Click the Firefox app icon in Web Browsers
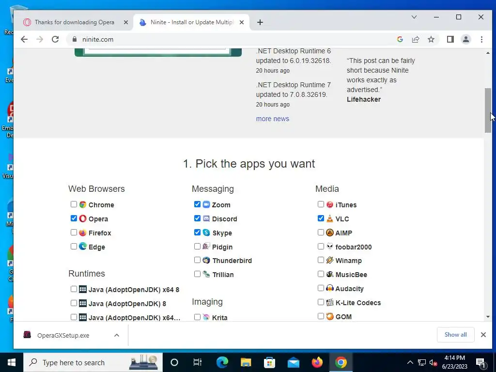Screen dimensions: 496x372 82,233
